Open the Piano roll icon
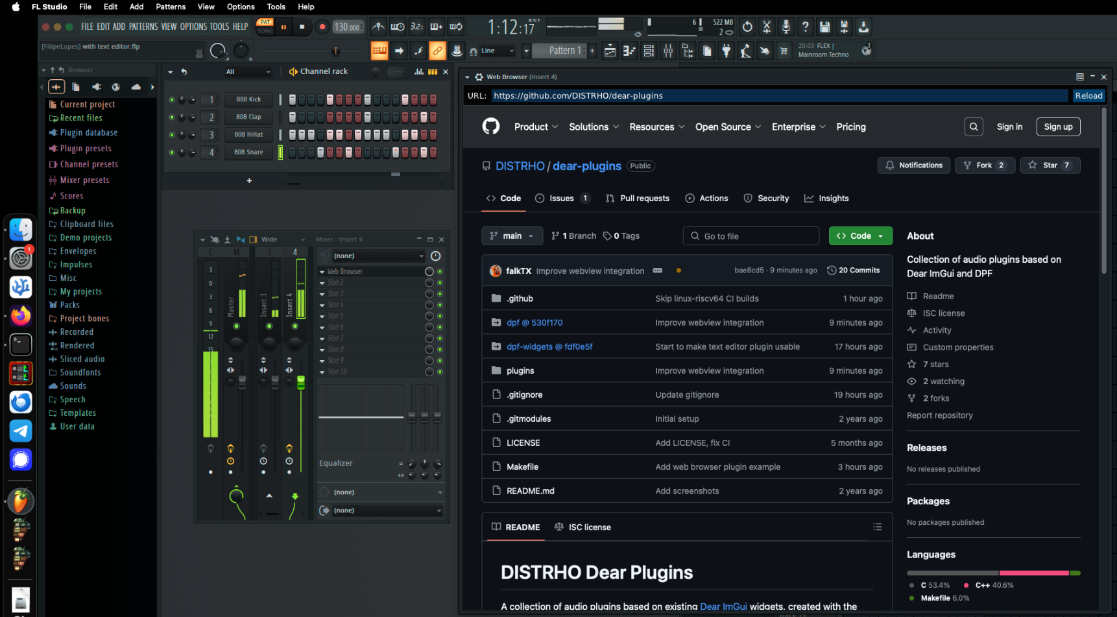Viewport: 1117px width, 617px height. point(629,51)
